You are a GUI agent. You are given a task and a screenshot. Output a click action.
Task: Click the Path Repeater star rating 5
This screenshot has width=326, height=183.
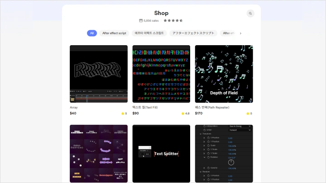[x=249, y=113]
